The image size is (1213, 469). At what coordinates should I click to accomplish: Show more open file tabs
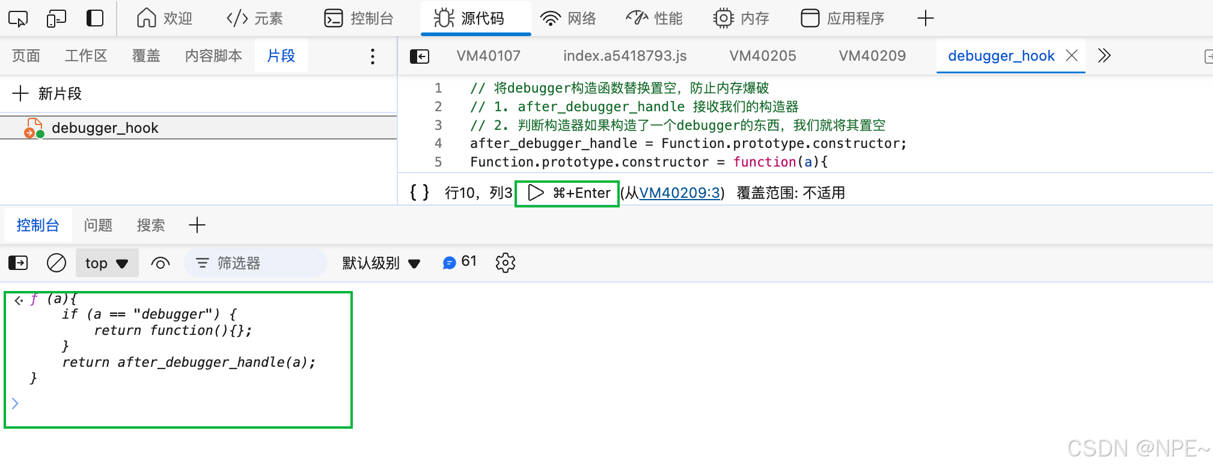point(1104,56)
